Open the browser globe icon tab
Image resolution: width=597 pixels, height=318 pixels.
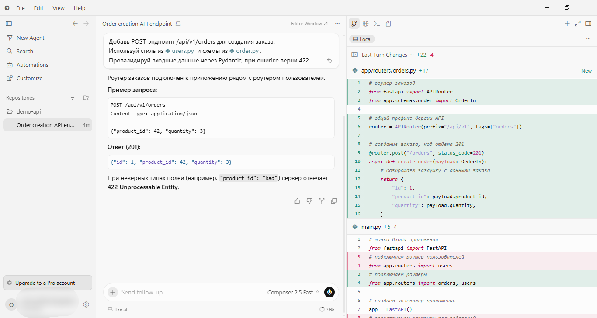click(365, 24)
